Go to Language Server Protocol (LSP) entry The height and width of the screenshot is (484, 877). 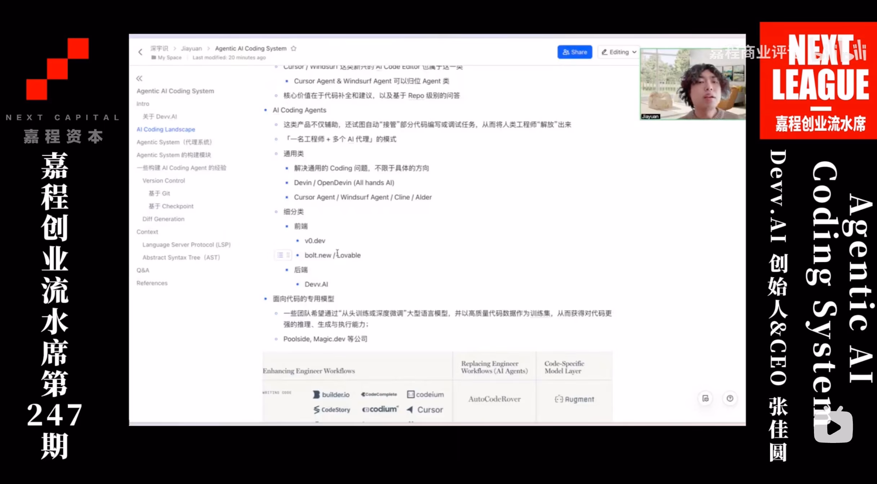point(186,245)
